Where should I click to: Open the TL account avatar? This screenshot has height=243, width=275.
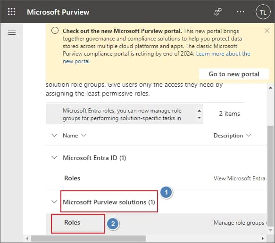263,12
